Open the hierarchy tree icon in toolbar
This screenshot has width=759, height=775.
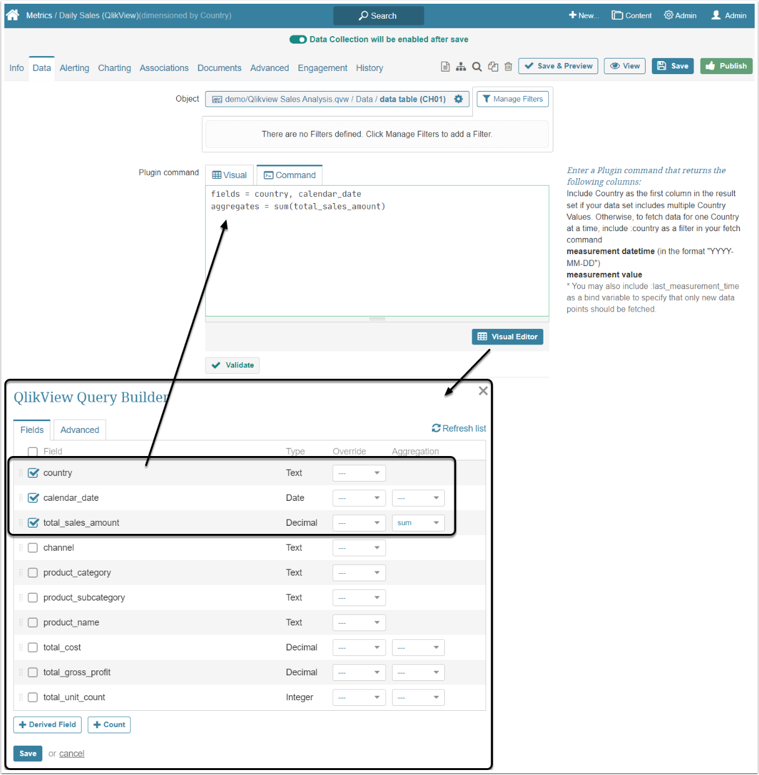tap(461, 67)
